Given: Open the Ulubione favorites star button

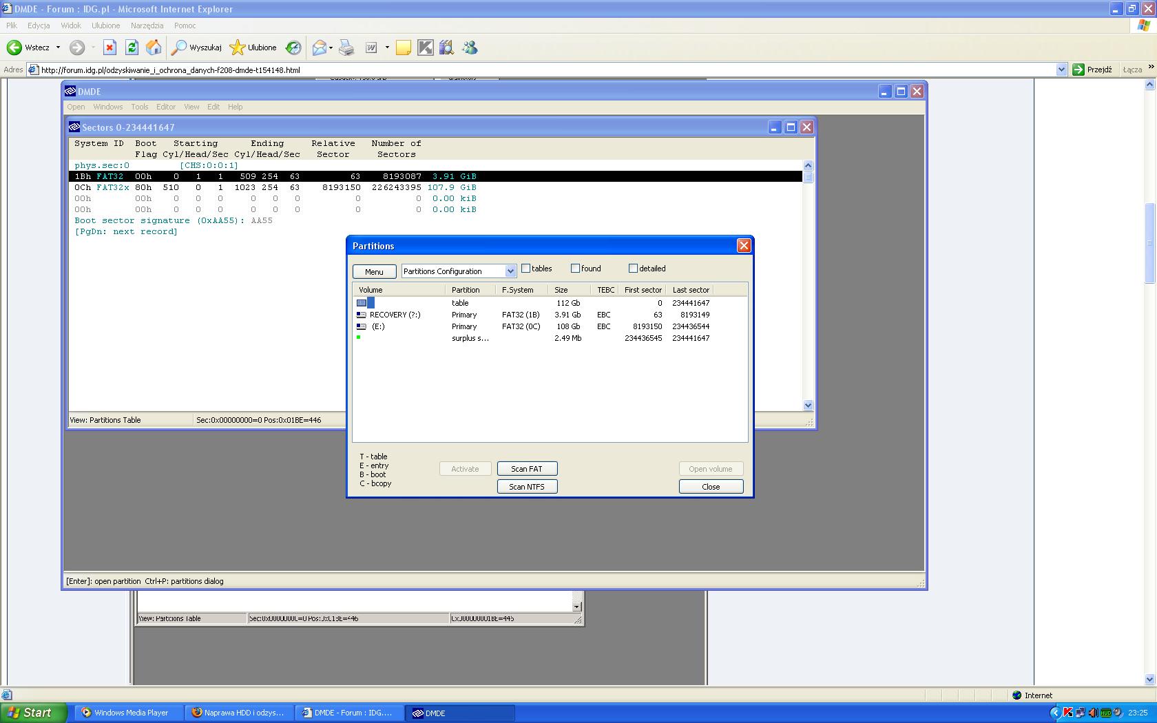Looking at the screenshot, I should [253, 48].
